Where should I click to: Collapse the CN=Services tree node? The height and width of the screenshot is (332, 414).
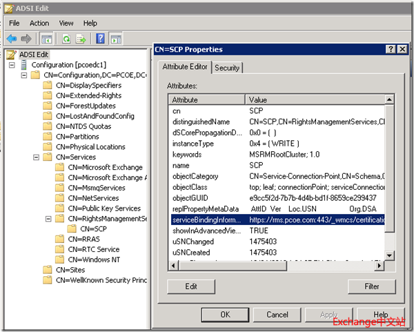click(x=36, y=157)
